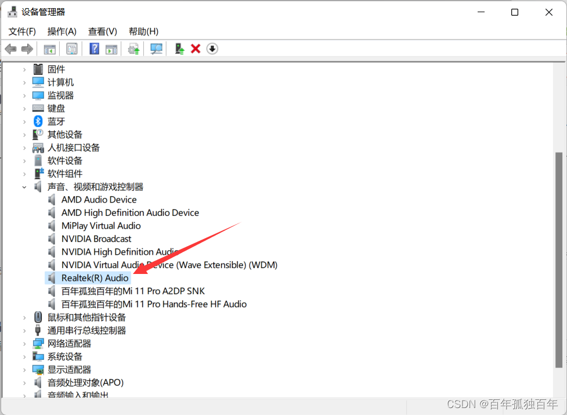Click the 通用串行总线控制器 label
Screen dimensions: 567x415
tap(87, 330)
